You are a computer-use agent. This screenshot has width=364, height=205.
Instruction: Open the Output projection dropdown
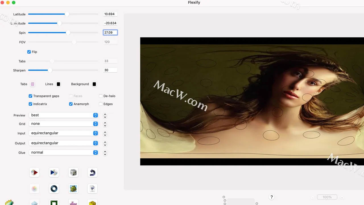(63, 143)
